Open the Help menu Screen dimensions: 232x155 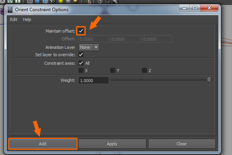(x=27, y=19)
